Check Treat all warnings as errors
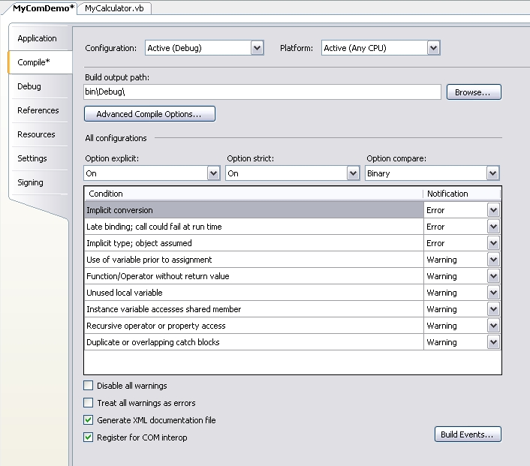The width and height of the screenshot is (530, 466). [x=89, y=403]
